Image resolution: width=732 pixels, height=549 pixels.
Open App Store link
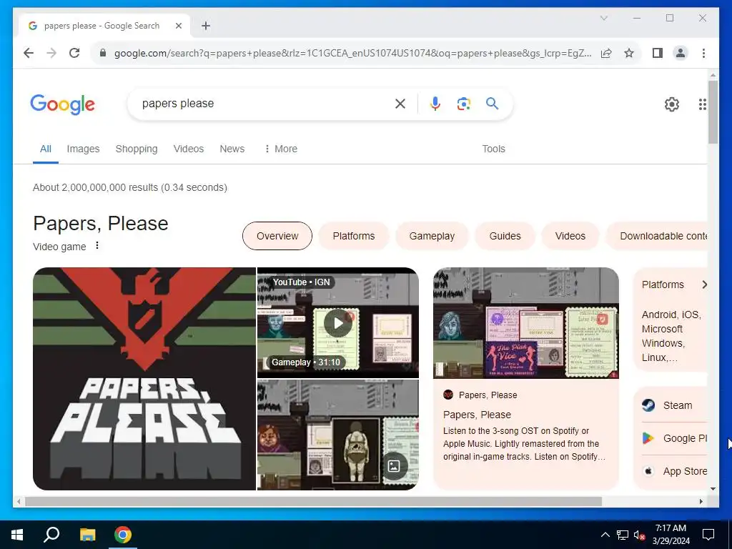674,471
